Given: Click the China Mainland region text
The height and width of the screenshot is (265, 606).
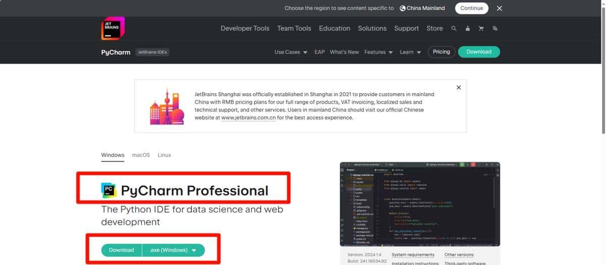Looking at the screenshot, I should tap(426, 8).
